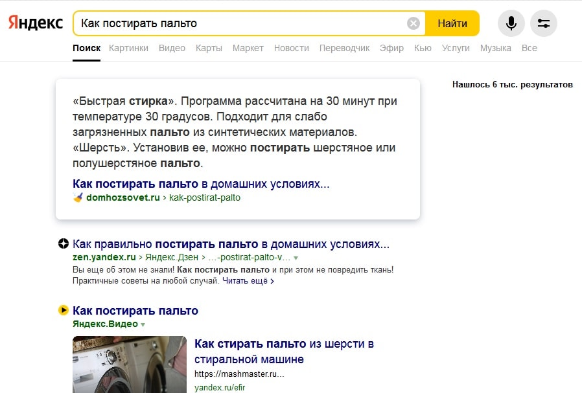Image resolution: width=582 pixels, height=393 pixels.
Task: Click the domhozsovet.ru domain link
Action: click(123, 197)
